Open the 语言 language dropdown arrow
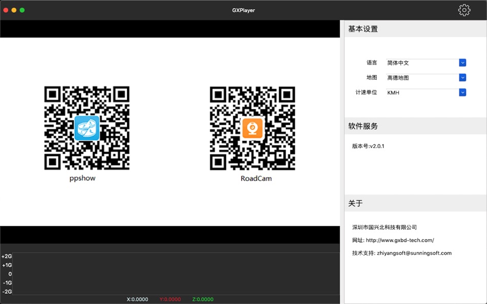Screen dimensions: 487x304 [x=462, y=62]
